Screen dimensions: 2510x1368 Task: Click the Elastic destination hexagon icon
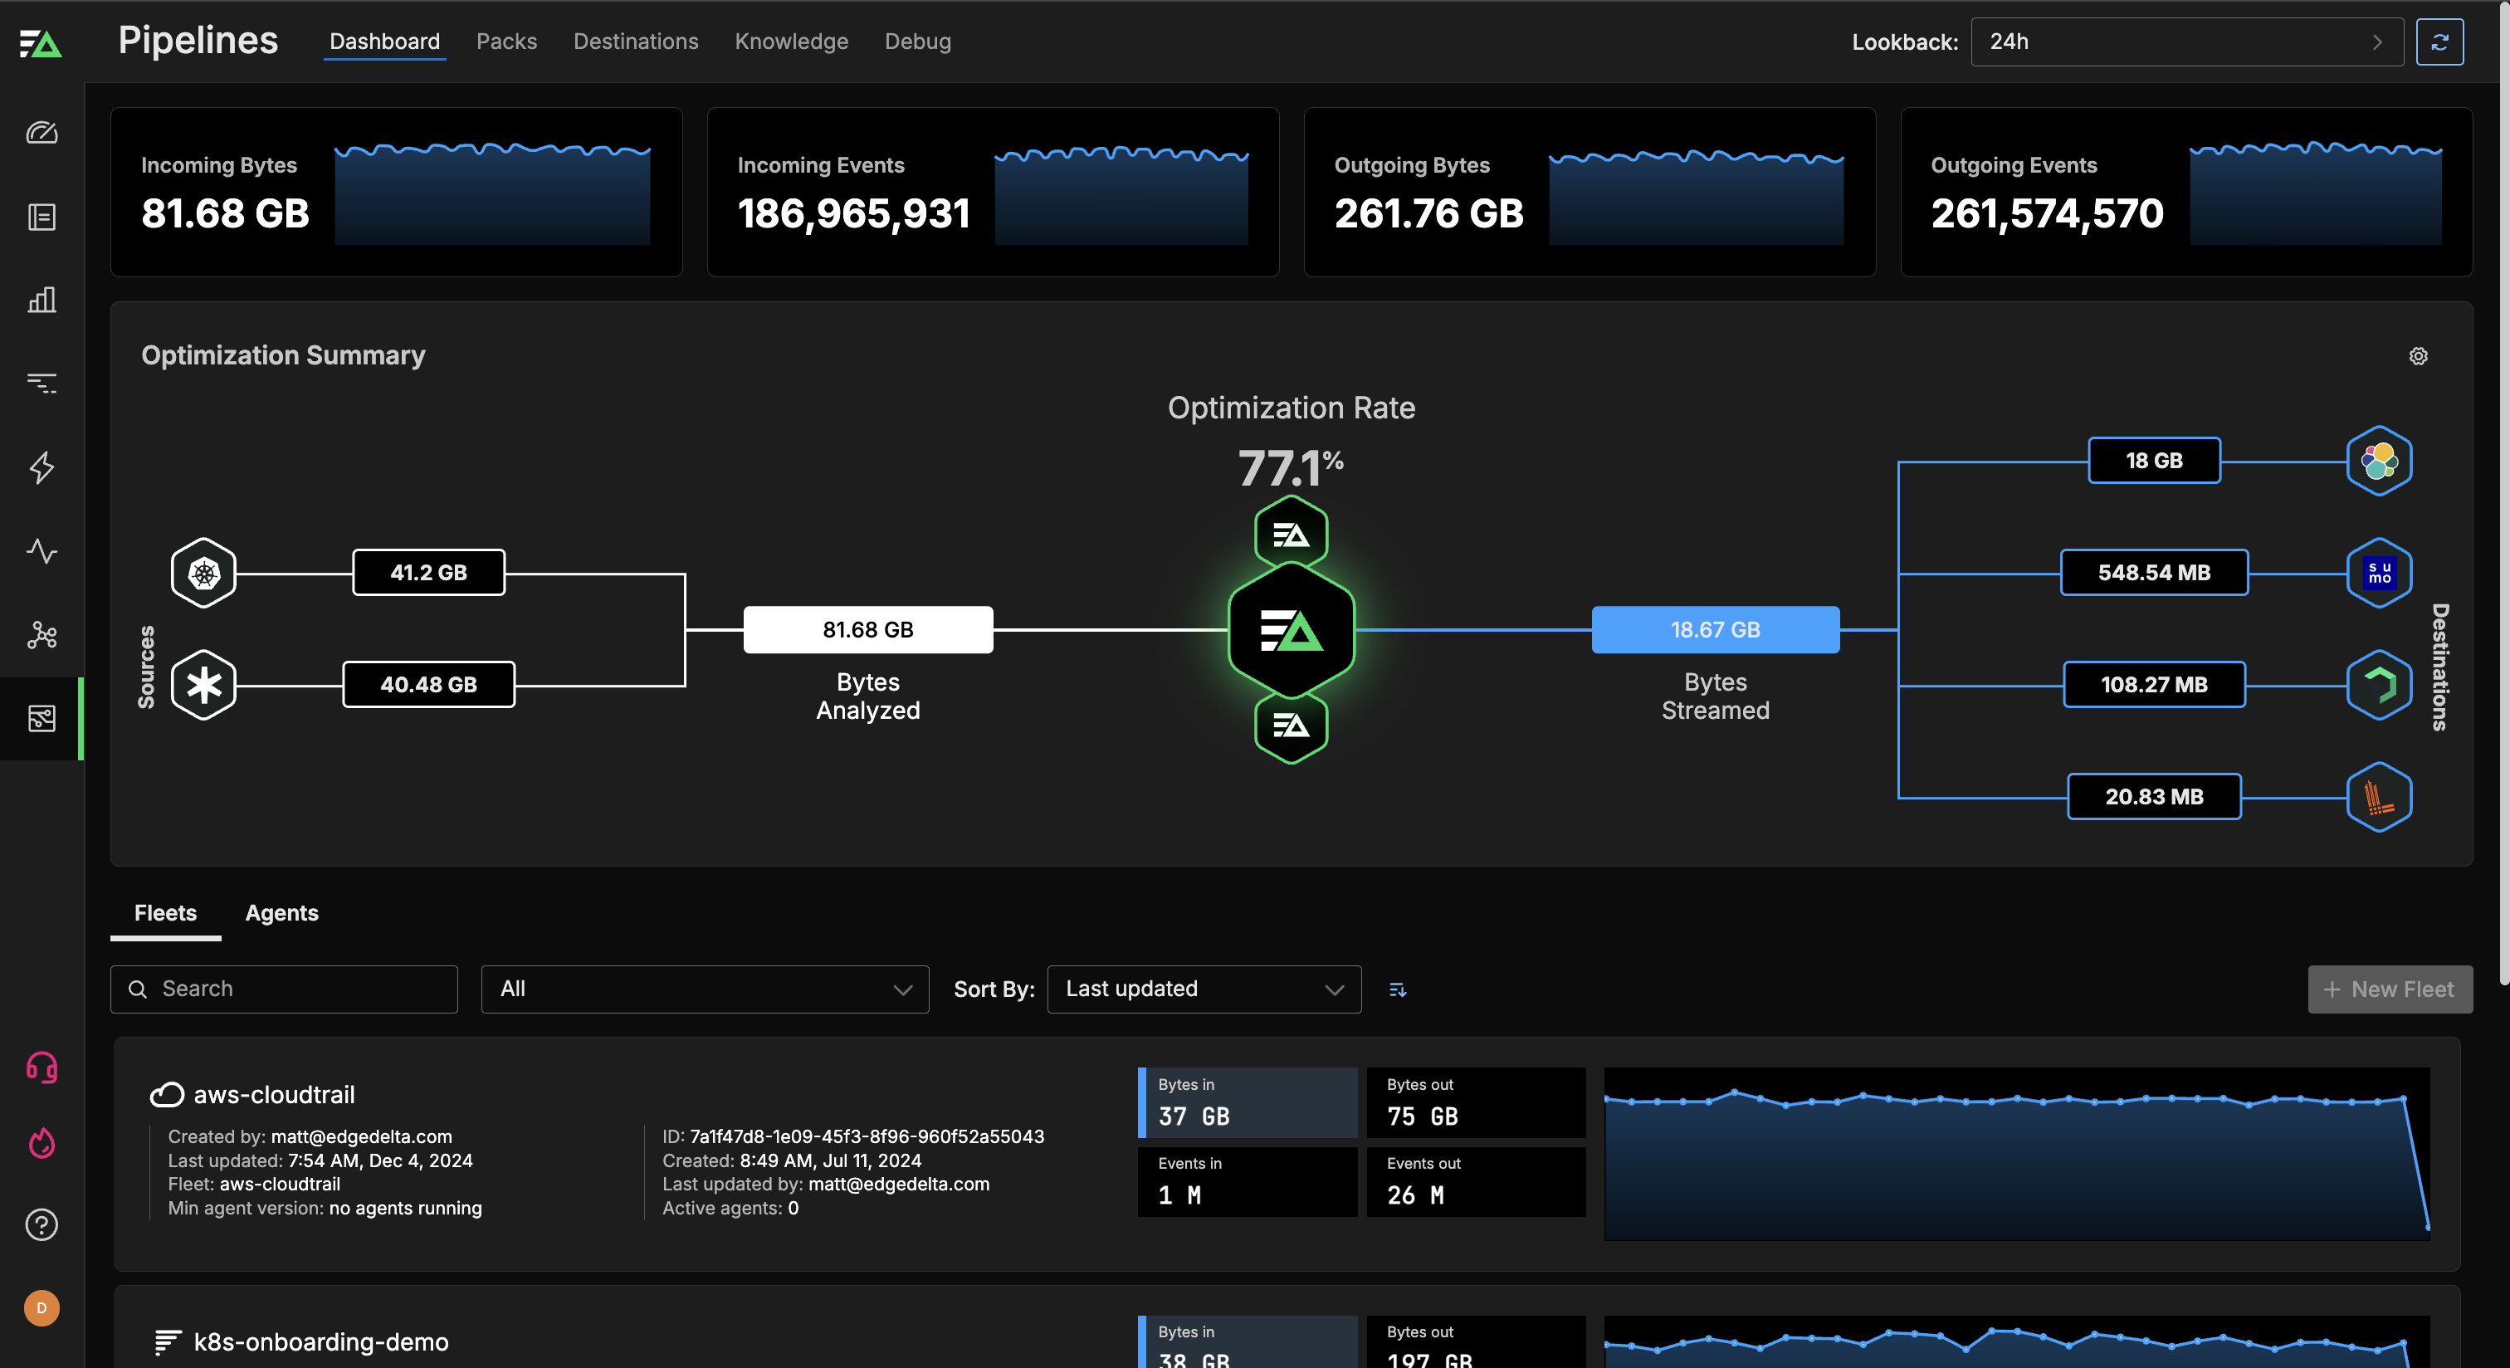2379,461
